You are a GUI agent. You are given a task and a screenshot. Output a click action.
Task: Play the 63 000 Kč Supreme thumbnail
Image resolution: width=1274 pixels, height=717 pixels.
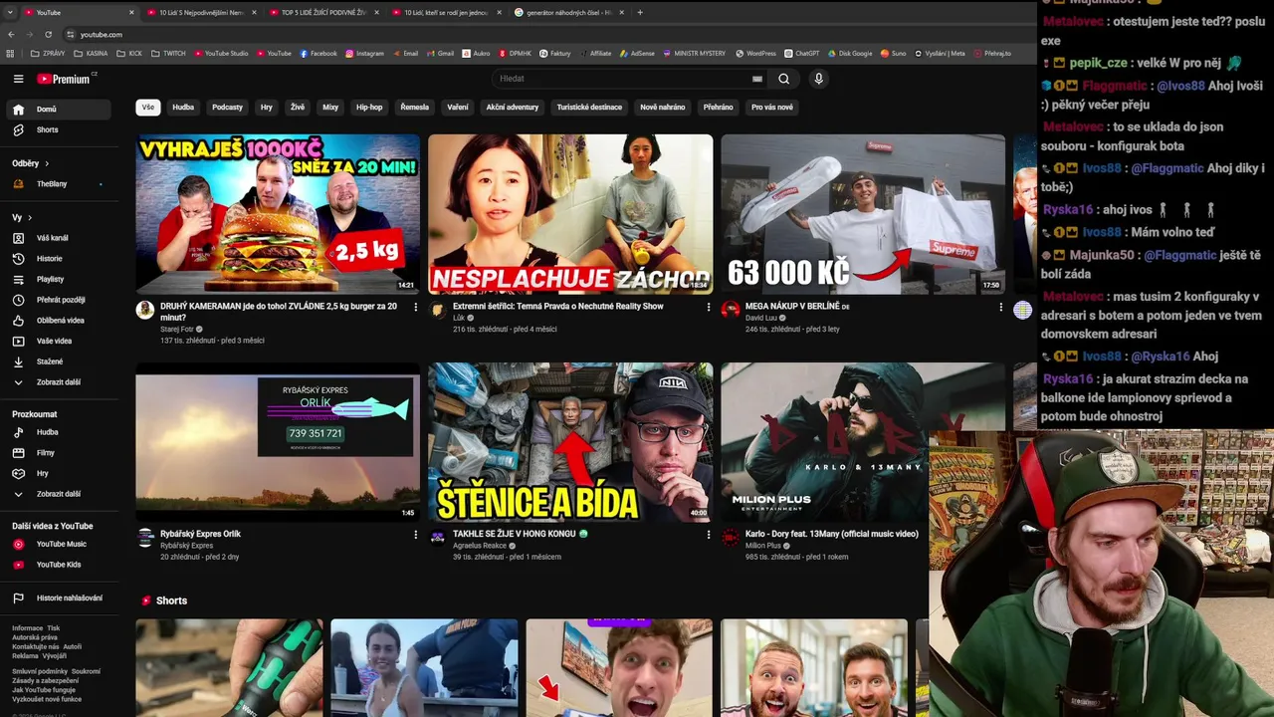click(863, 214)
